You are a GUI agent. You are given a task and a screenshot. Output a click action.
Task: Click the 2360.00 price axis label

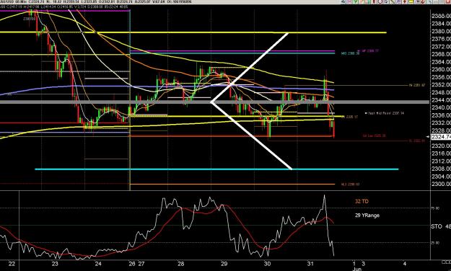pyautogui.click(x=441, y=69)
